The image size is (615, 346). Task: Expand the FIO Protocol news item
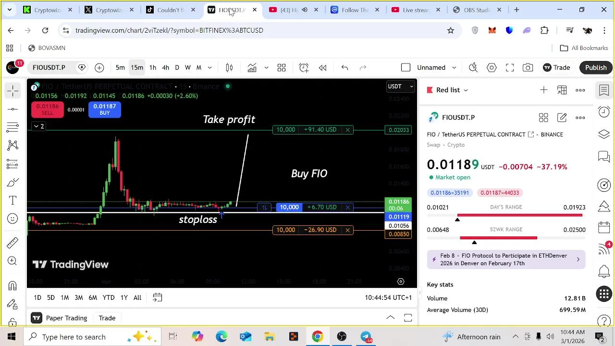(x=506, y=259)
